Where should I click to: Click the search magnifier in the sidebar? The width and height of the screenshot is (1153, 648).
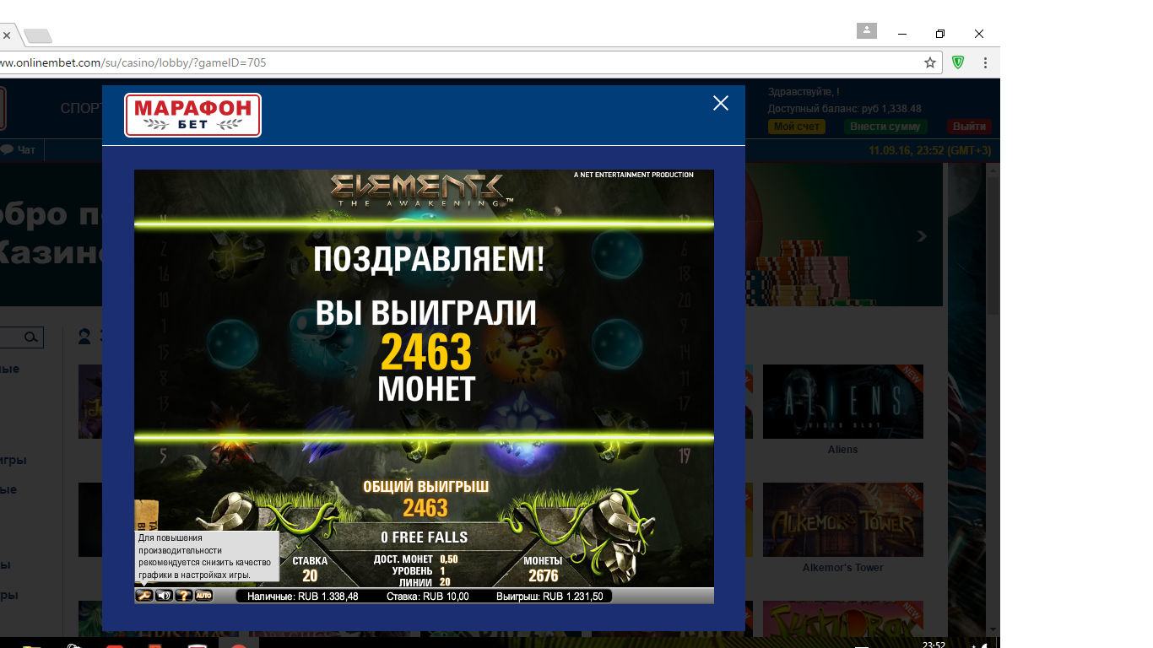(32, 337)
